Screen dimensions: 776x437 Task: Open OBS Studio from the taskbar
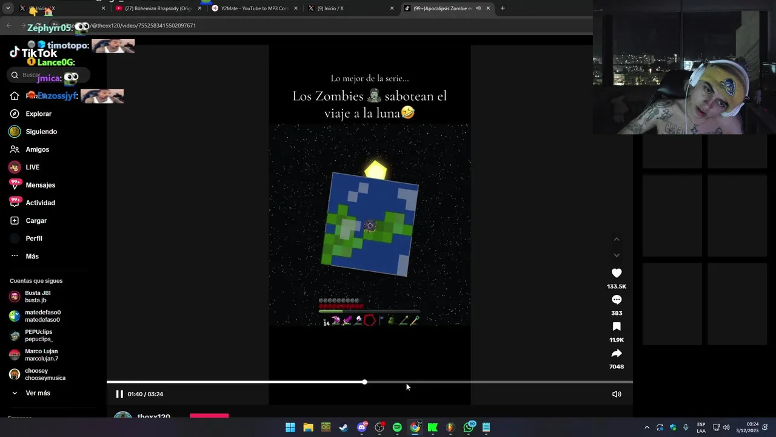(x=380, y=427)
